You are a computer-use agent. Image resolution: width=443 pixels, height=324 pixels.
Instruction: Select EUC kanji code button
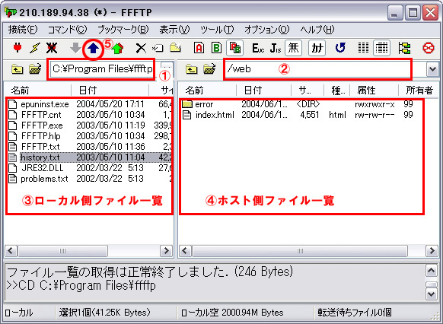[258, 48]
